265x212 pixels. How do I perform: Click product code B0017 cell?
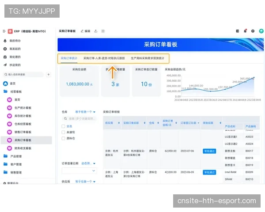tap(249, 151)
